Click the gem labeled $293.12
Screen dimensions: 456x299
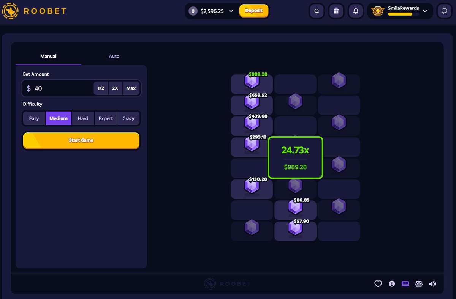(x=252, y=144)
